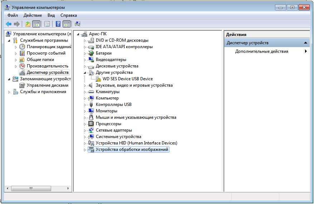Select the Компьютер device category

pyautogui.click(x=107, y=98)
